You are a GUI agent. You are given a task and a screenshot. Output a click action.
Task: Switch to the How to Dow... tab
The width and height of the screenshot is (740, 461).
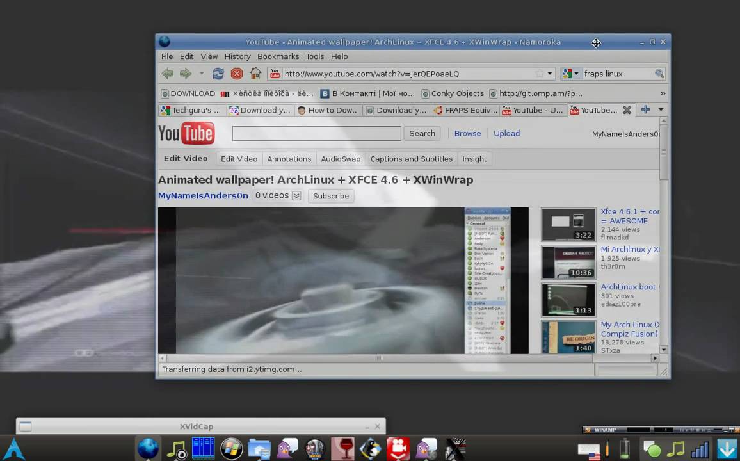[328, 110]
